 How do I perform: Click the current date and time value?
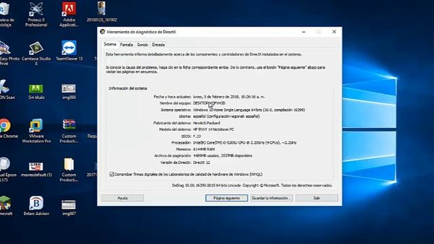point(229,97)
